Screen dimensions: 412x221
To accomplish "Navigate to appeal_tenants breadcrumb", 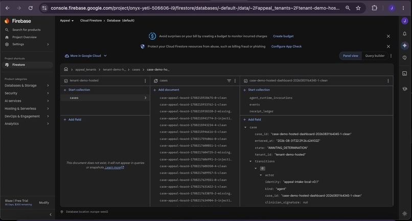I will coord(86,70).
